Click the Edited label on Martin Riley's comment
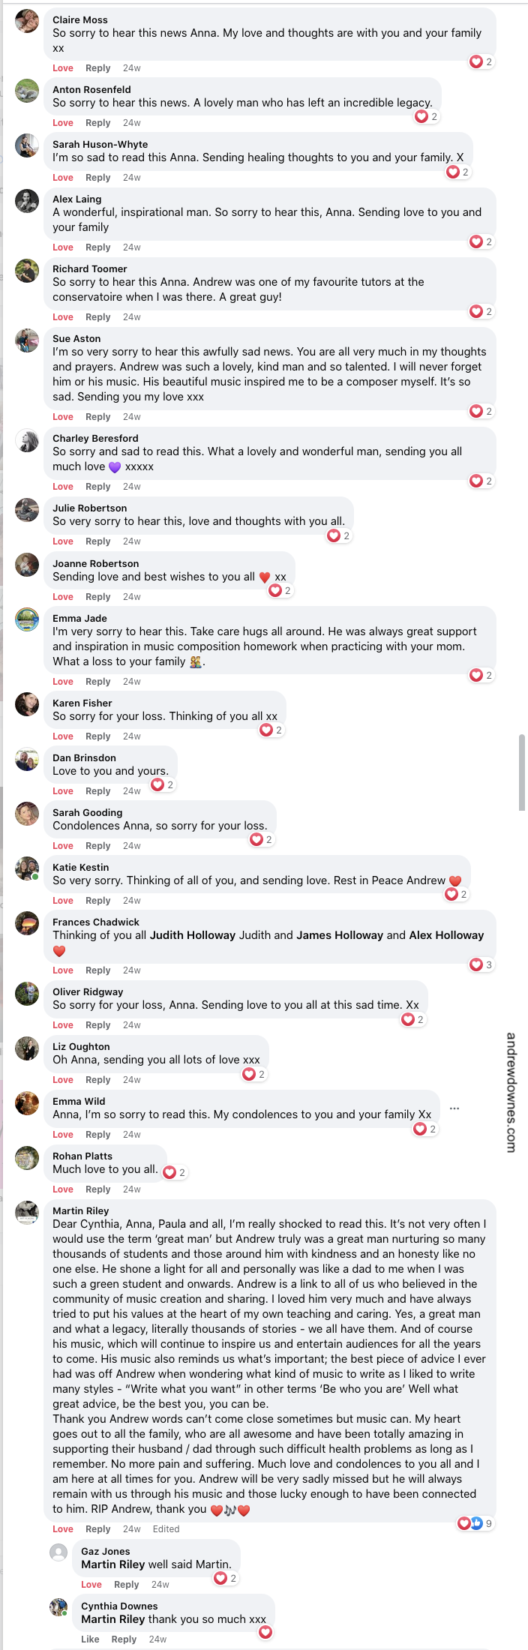 point(166,1528)
